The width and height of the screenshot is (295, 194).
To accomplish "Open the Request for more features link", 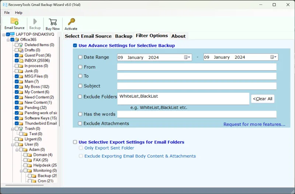I will 254,124.
